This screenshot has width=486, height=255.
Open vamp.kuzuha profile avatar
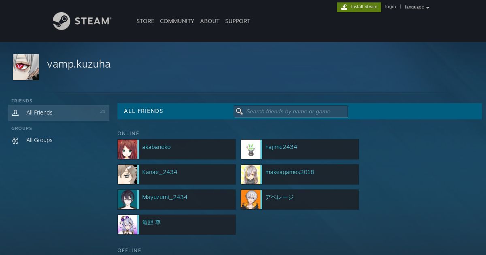[x=26, y=67]
